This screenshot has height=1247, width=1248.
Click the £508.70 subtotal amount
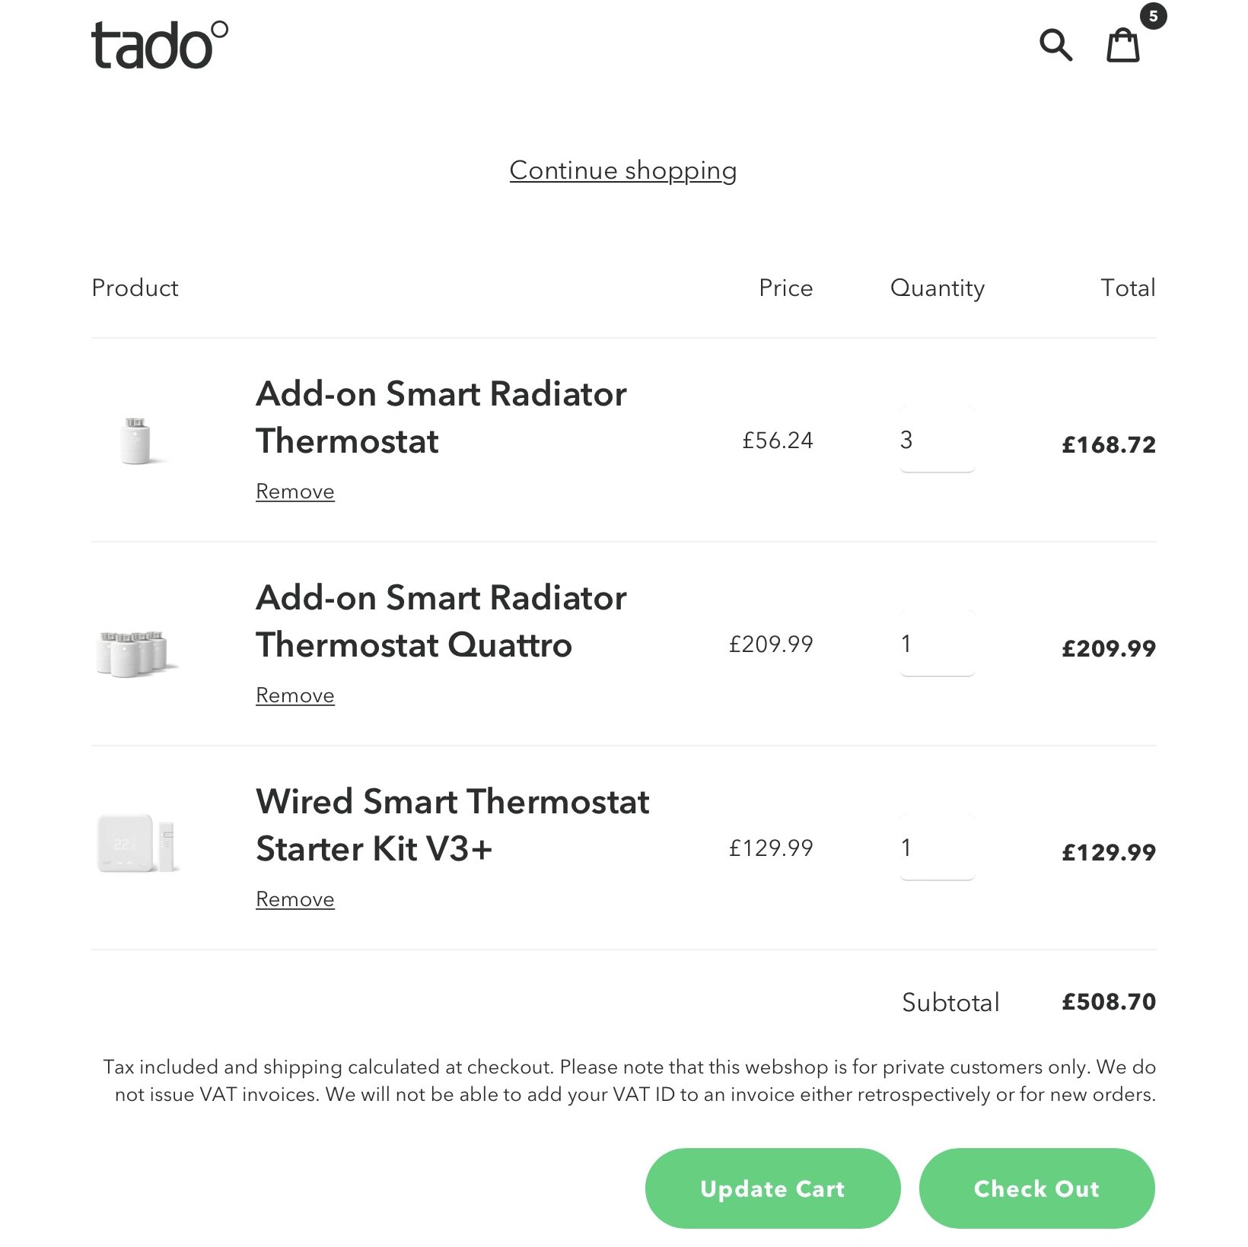1109,1001
